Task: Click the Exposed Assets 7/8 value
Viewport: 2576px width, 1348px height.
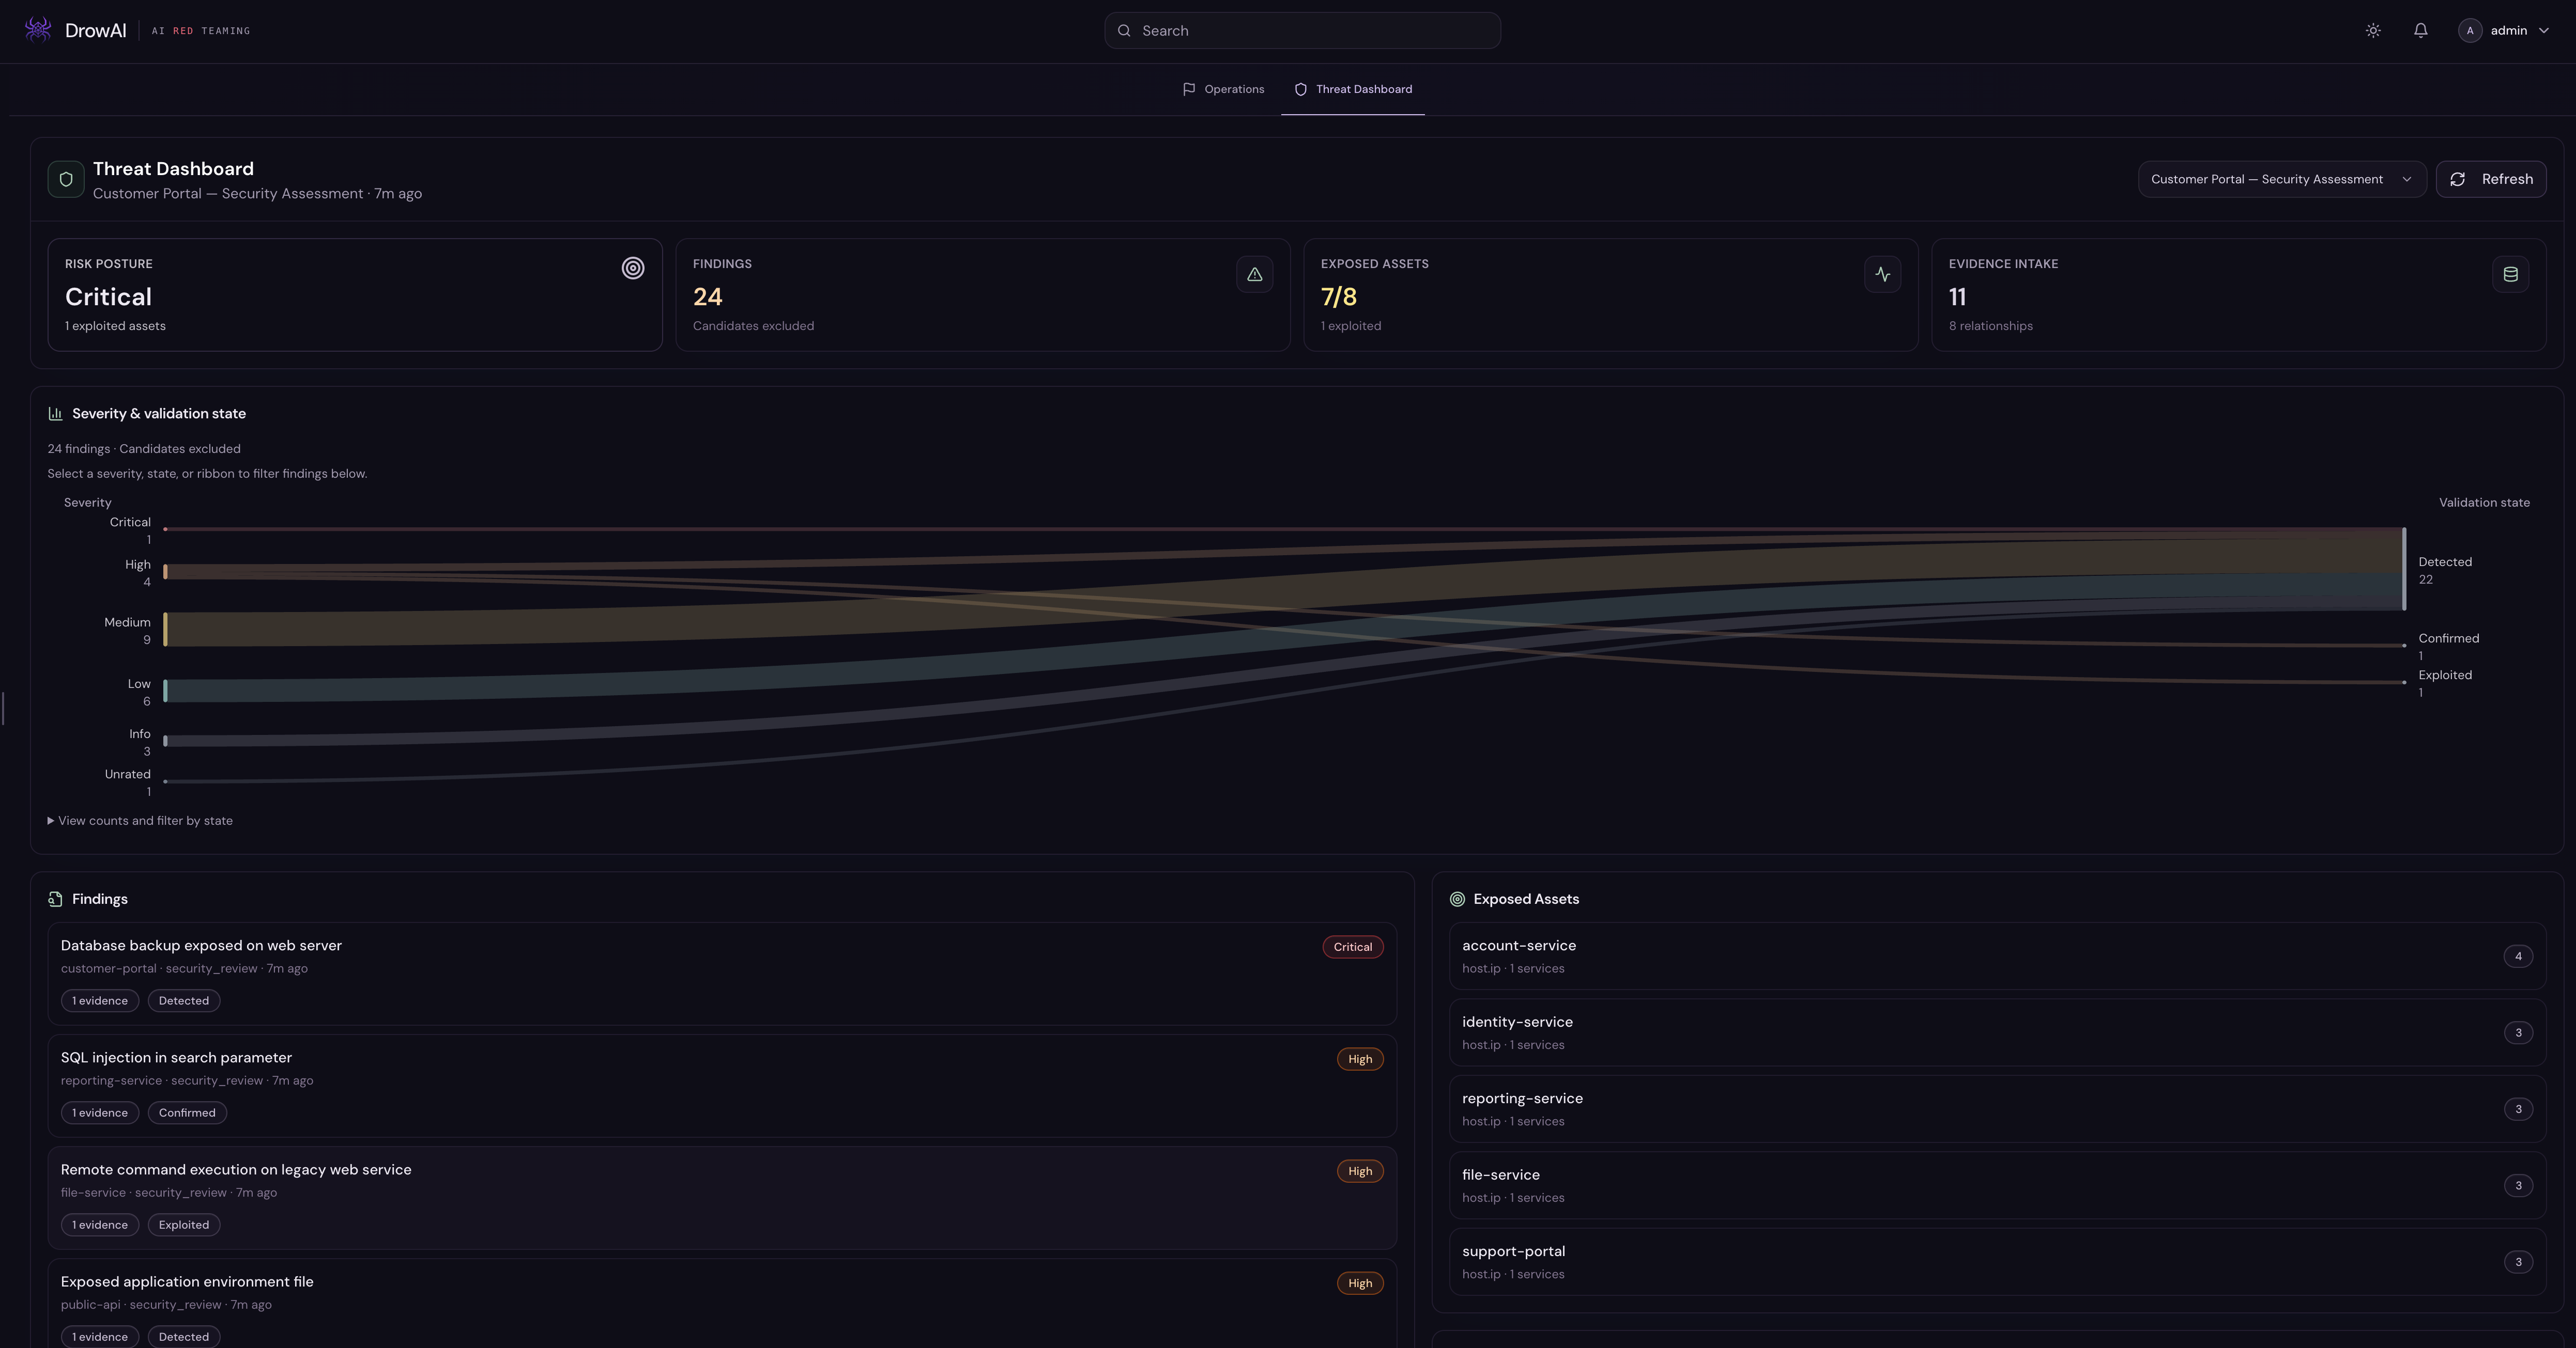Action: (1338, 297)
